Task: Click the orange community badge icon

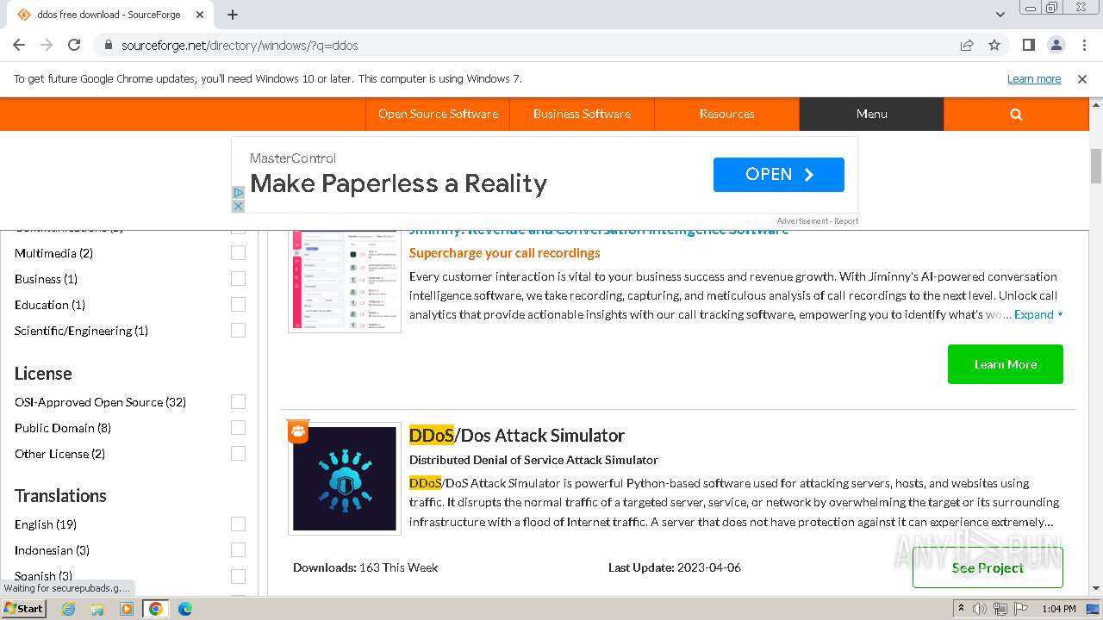Action: click(x=298, y=431)
